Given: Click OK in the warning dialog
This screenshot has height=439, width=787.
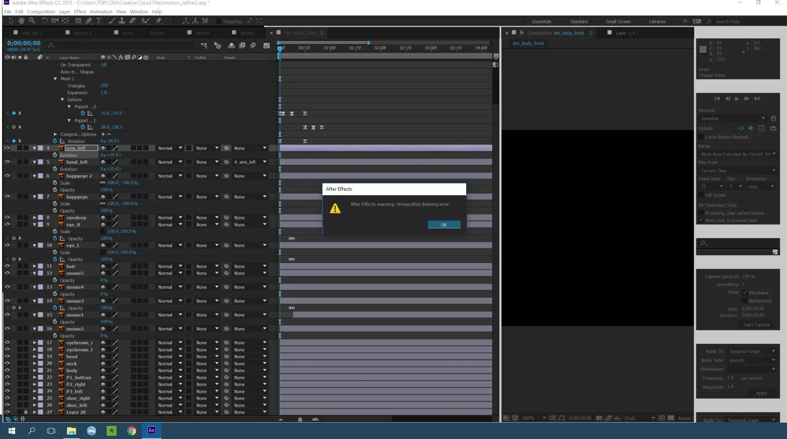Looking at the screenshot, I should tap(444, 225).
